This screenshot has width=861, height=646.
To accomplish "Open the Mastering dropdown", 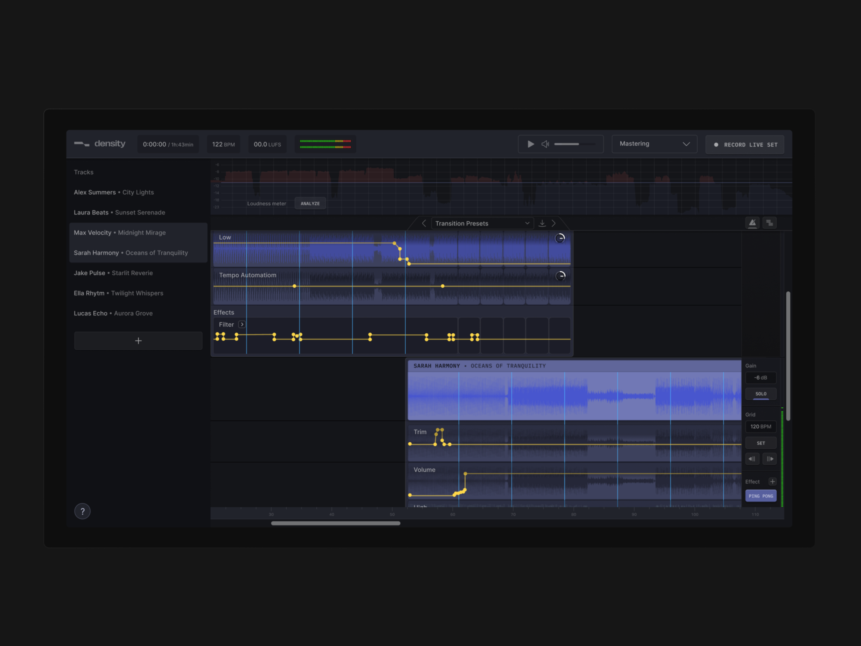I will point(654,144).
